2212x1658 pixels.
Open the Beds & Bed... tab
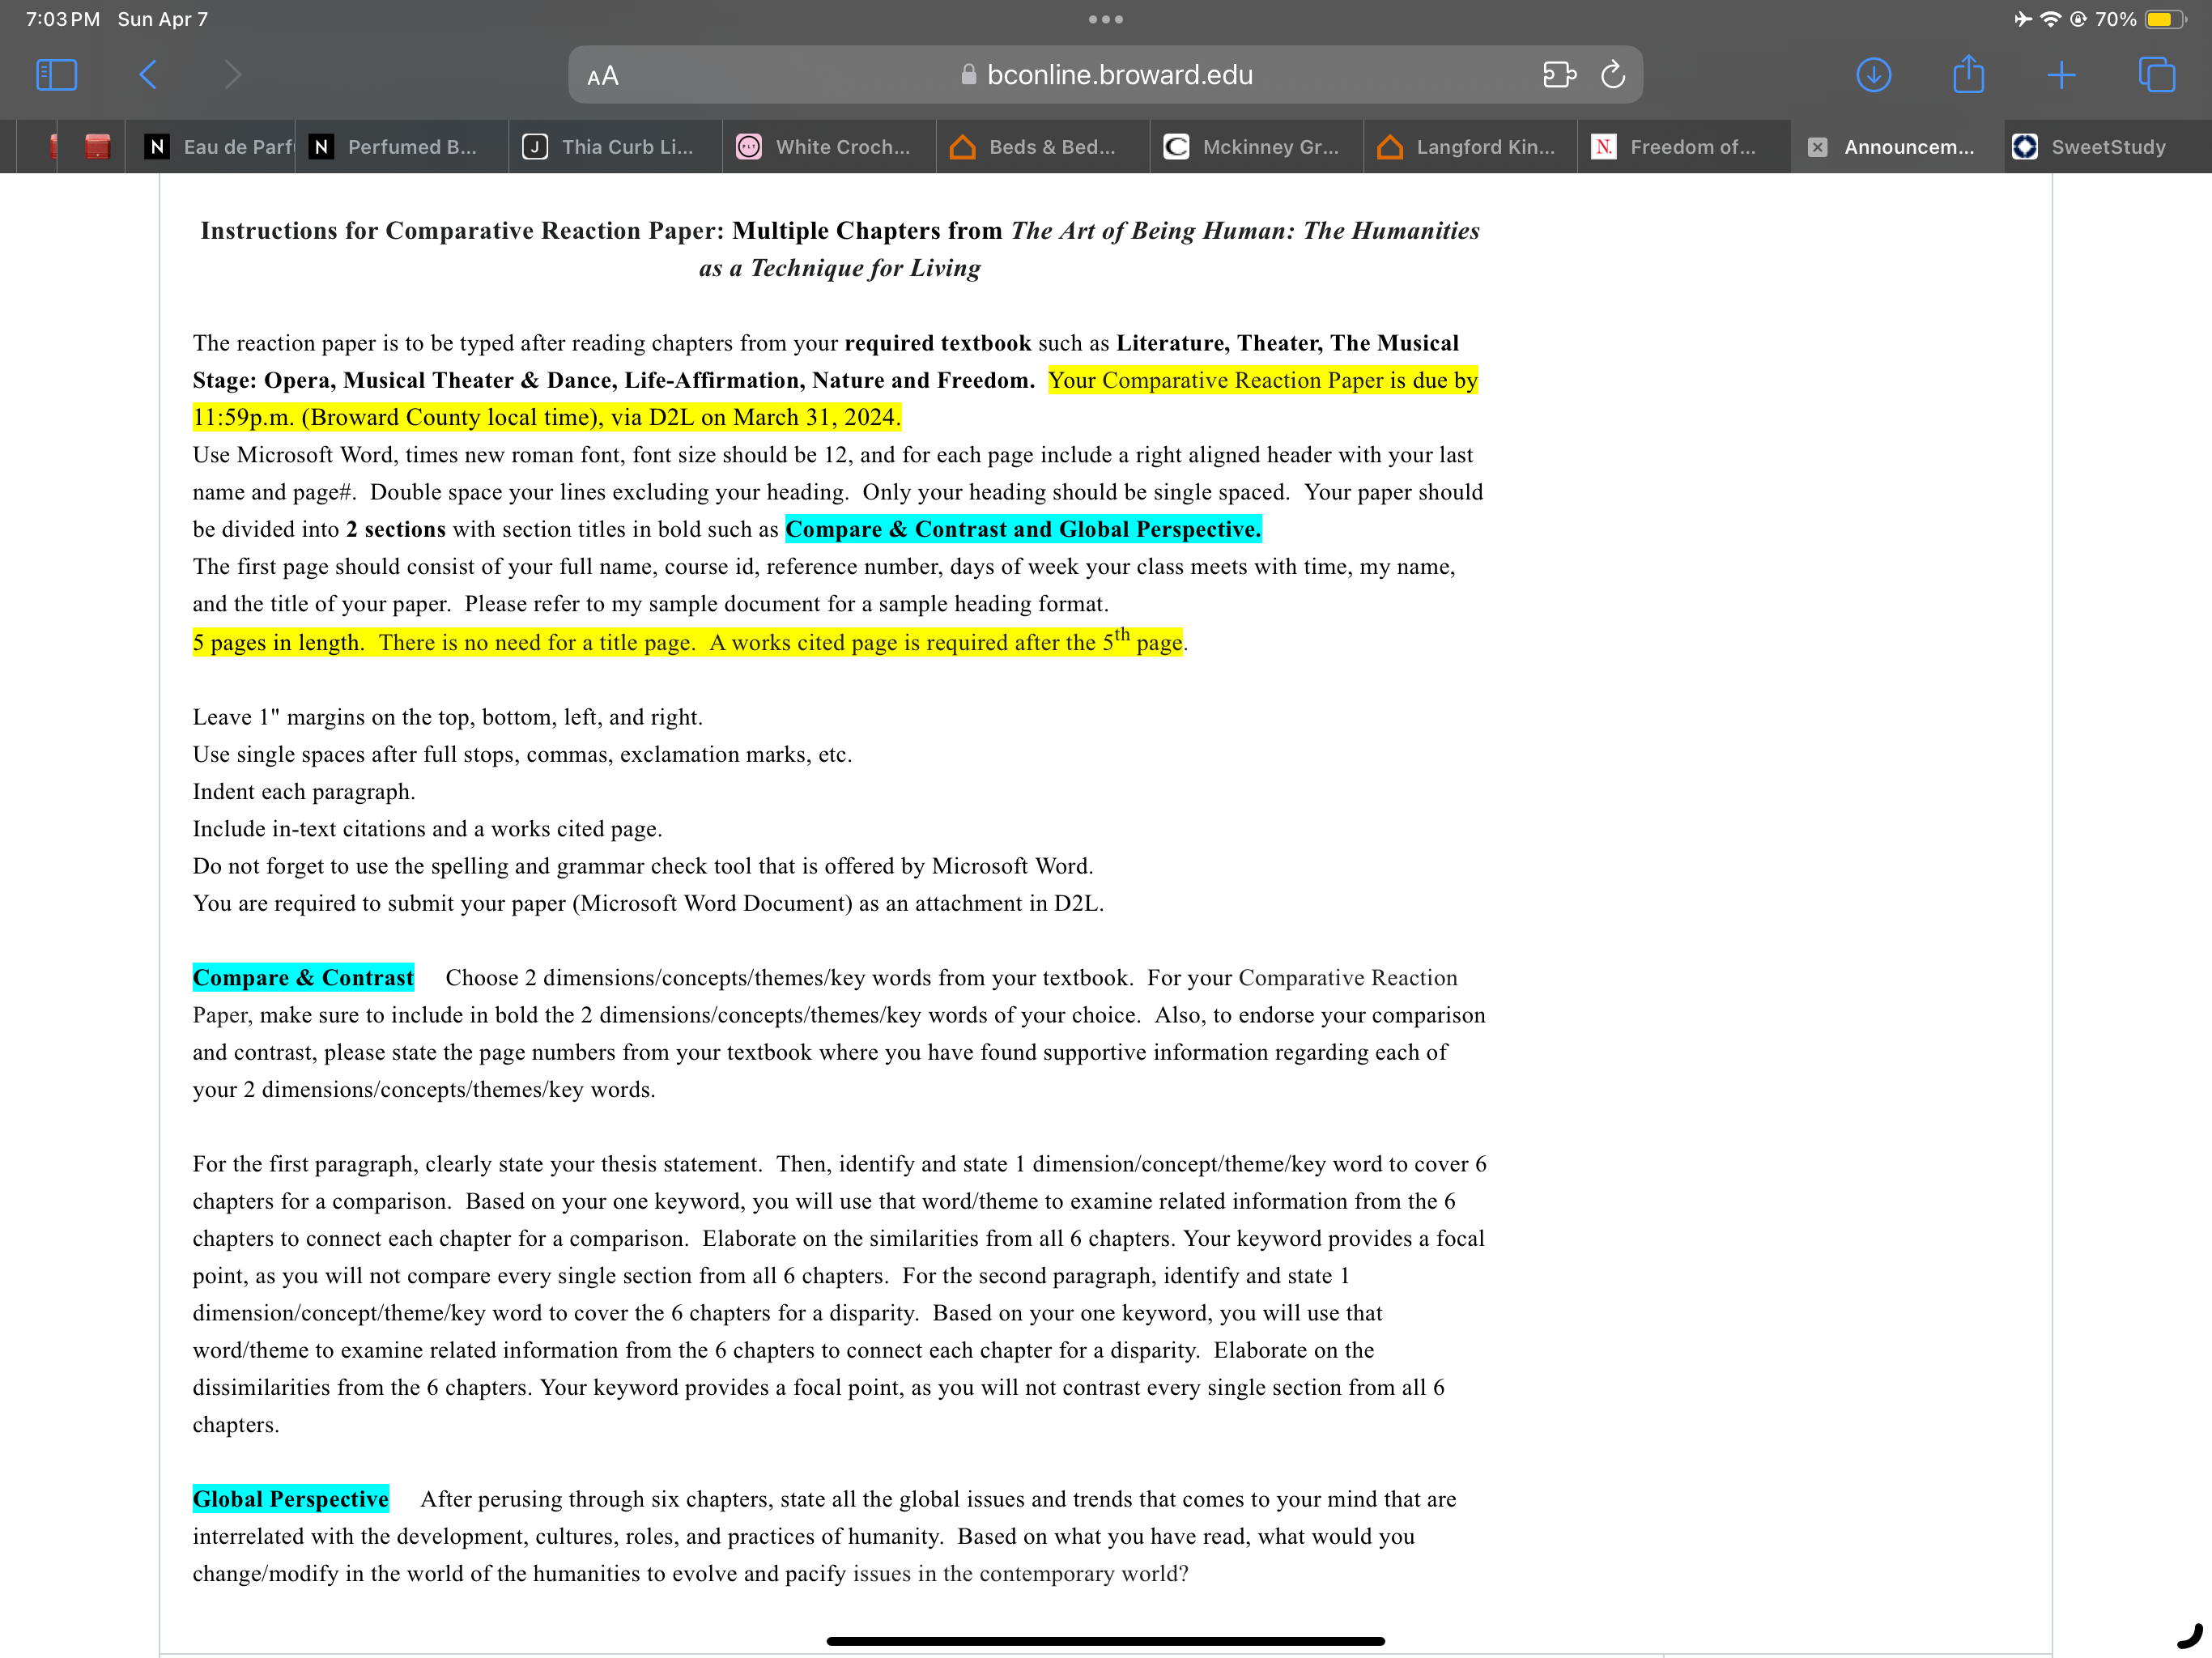tap(1043, 147)
